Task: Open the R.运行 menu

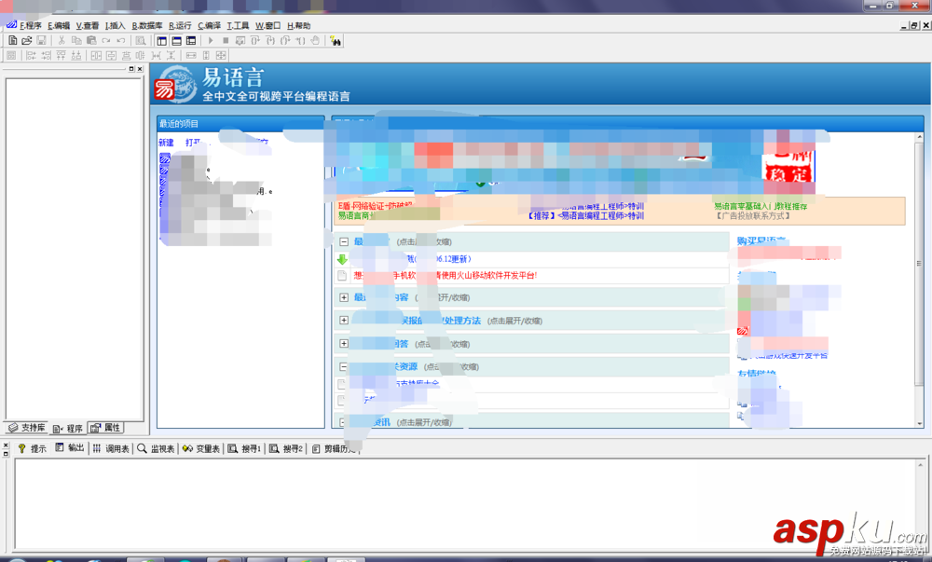Action: [x=180, y=25]
